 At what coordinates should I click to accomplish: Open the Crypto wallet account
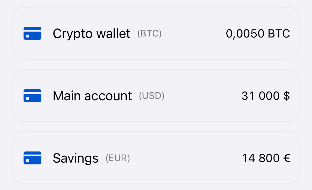click(91, 34)
